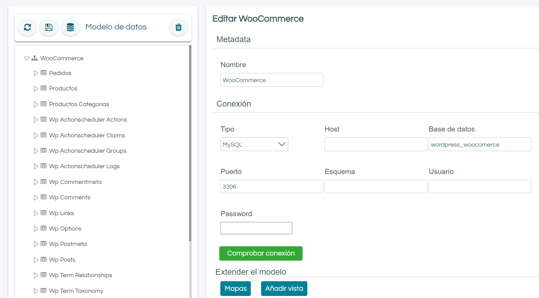The width and height of the screenshot is (539, 298).
Task: Click the Password input field
Action: [x=256, y=228]
